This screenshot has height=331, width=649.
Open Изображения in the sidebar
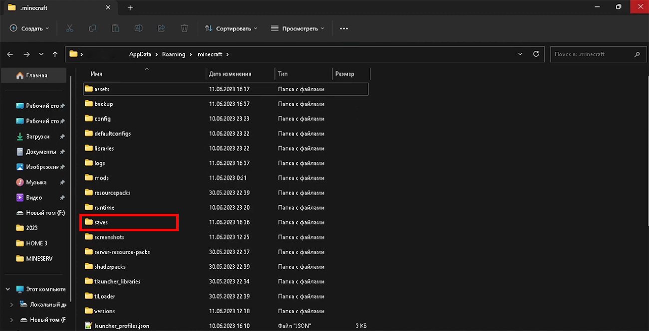[40, 167]
